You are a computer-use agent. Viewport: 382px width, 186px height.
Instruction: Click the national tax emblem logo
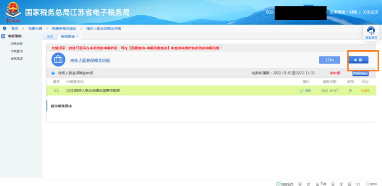coord(13,12)
